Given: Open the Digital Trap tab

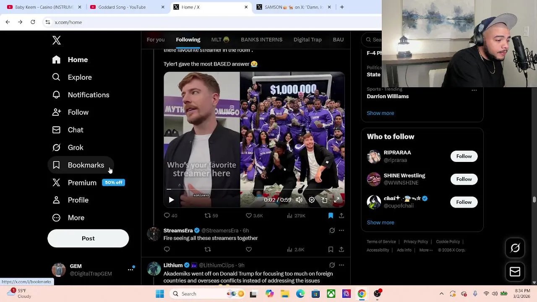Looking at the screenshot, I should point(308,39).
